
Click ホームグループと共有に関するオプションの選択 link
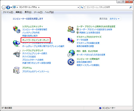(43, 46)
